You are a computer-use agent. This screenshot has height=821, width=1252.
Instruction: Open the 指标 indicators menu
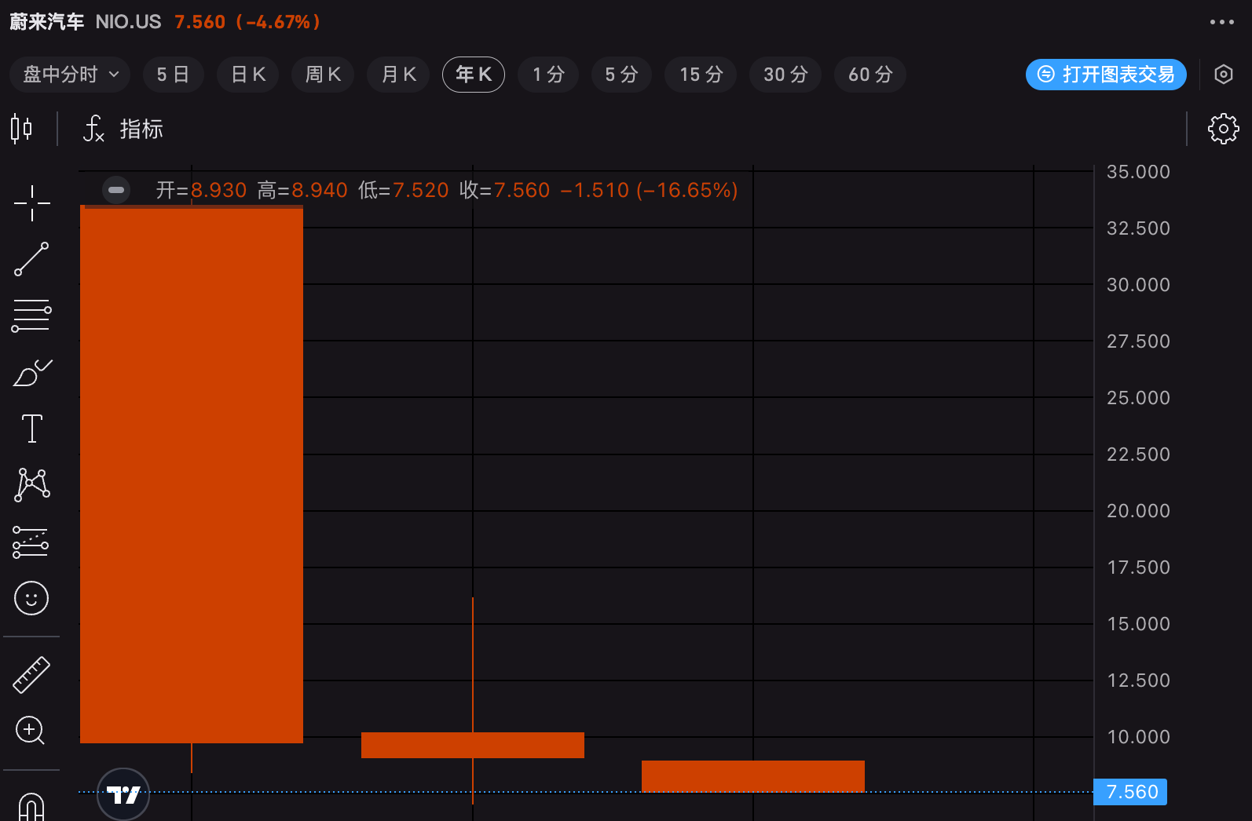click(123, 129)
